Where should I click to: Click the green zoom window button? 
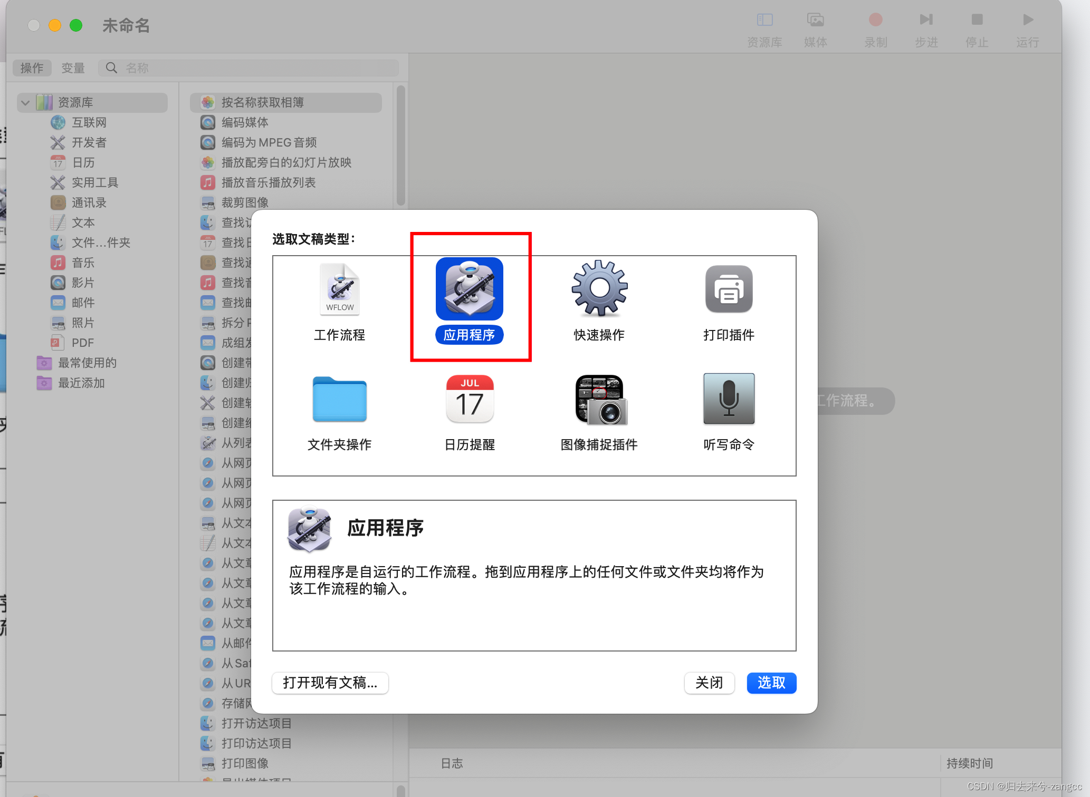[x=76, y=25]
